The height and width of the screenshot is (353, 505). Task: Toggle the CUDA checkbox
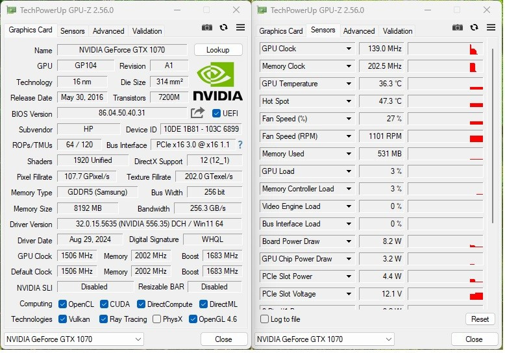(104, 304)
